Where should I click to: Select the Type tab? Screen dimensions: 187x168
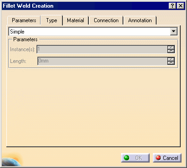[x=51, y=20]
